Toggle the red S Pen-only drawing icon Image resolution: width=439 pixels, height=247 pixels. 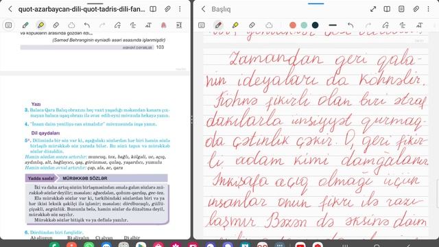pyautogui.click(x=163, y=25)
